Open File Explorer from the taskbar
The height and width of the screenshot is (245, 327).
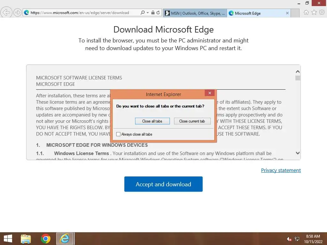26,239
